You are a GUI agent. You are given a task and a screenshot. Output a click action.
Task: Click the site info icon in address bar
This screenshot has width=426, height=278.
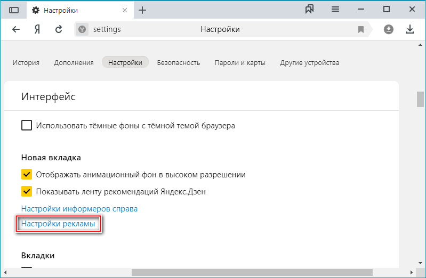pyautogui.click(x=82, y=29)
